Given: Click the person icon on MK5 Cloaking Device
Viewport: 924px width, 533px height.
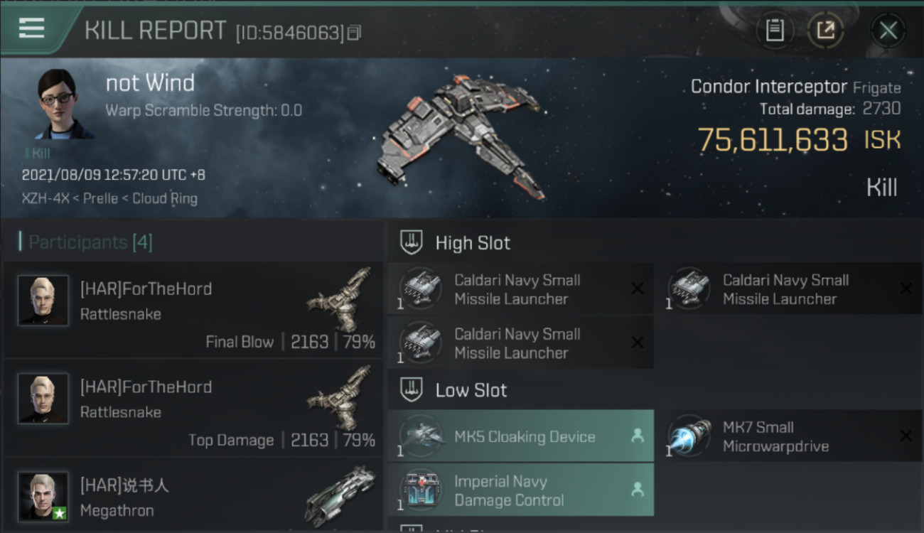Looking at the screenshot, I should (638, 436).
